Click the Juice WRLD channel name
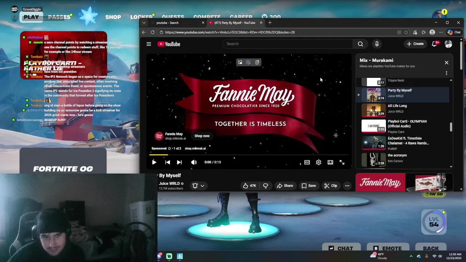This screenshot has width=466, height=262. [169, 183]
